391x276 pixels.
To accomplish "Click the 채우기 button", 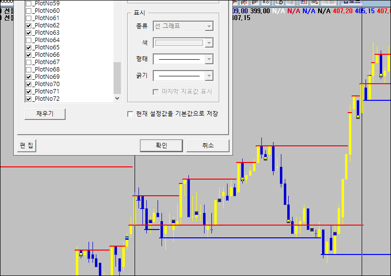I will coord(45,114).
